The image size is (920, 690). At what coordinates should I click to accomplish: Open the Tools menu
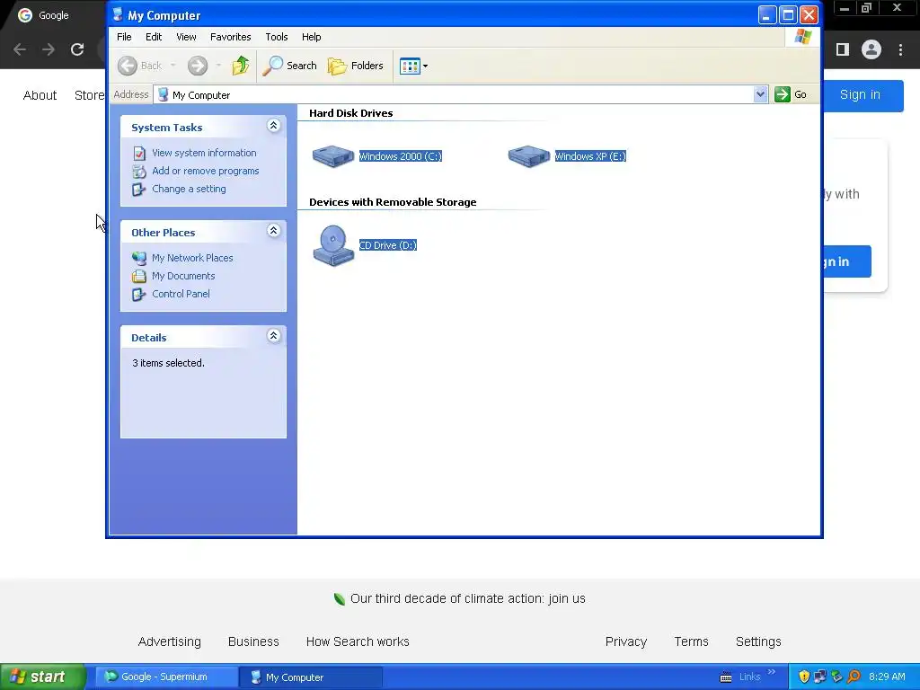pyautogui.click(x=277, y=37)
